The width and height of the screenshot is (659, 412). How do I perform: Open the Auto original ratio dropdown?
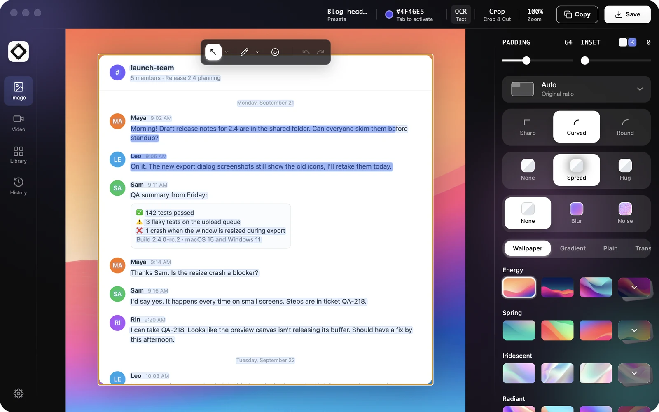577,89
